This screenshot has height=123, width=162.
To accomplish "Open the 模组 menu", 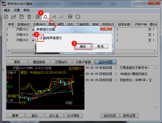I will tap(7, 10).
